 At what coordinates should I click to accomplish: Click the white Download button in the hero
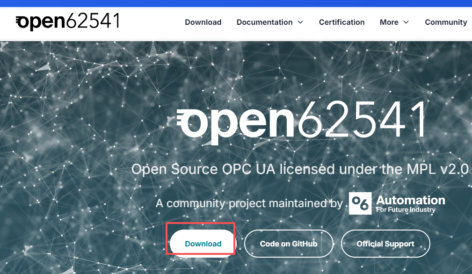[x=203, y=244]
